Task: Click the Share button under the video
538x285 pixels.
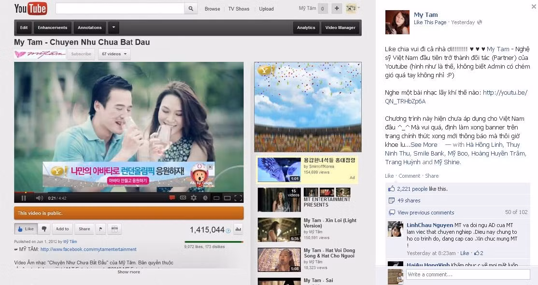Action: coord(84,229)
